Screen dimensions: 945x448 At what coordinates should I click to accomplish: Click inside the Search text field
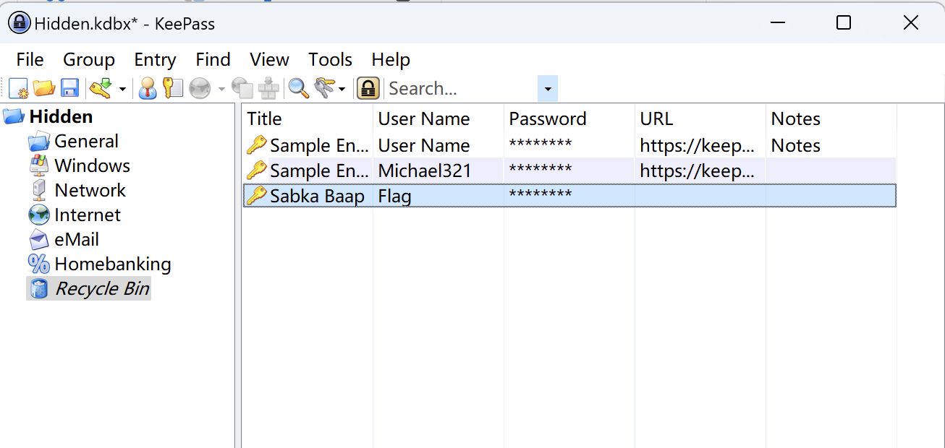tap(460, 89)
